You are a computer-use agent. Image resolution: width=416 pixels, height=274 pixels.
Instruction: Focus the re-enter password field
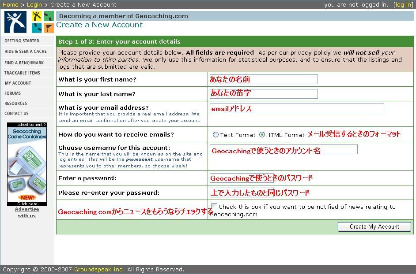click(x=242, y=193)
